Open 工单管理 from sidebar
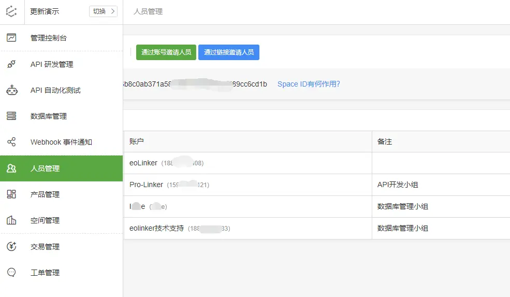 coord(62,273)
